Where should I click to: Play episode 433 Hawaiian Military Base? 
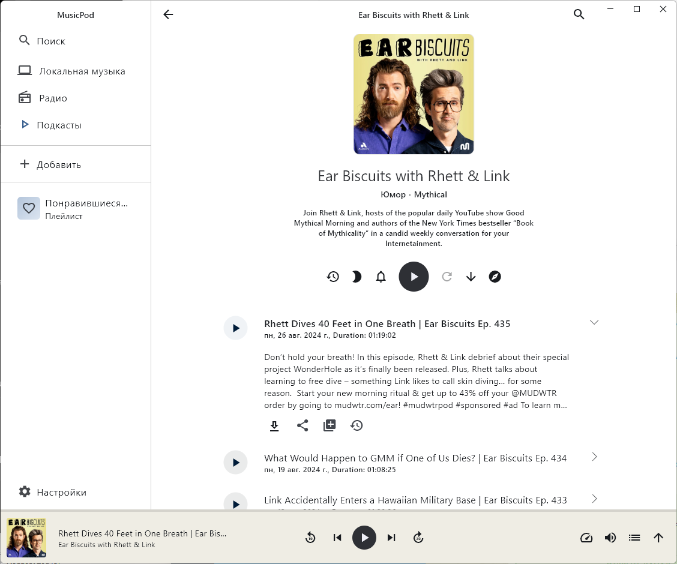[235, 502]
